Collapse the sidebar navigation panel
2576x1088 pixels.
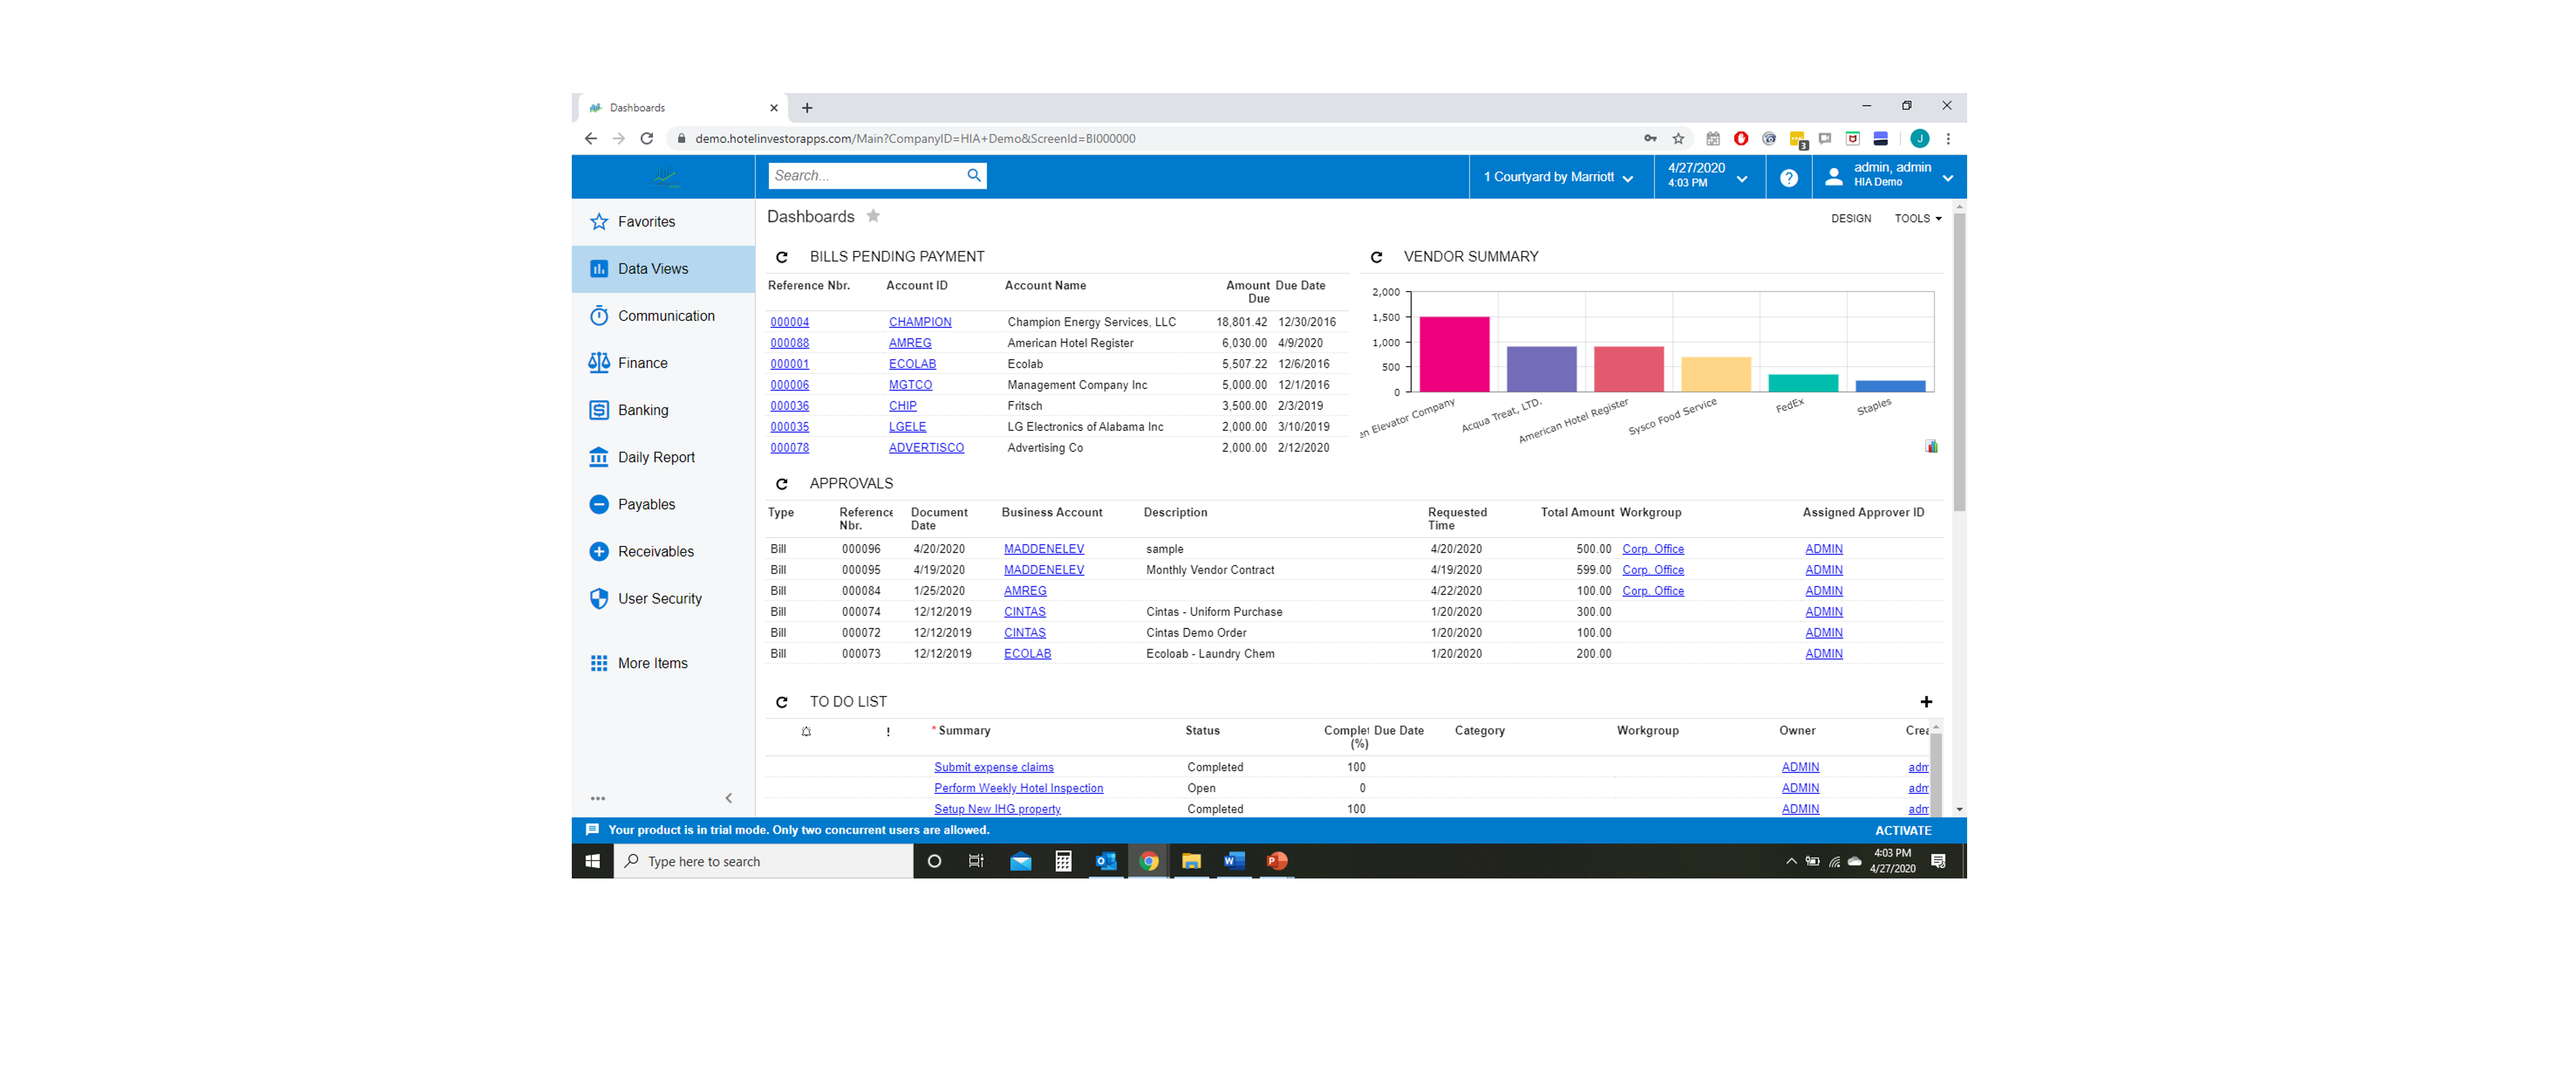tap(729, 798)
